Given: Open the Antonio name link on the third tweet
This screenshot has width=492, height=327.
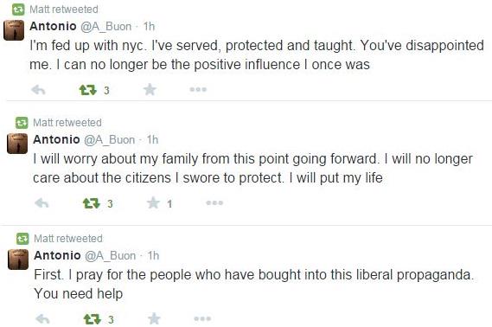Looking at the screenshot, I should tap(57, 255).
